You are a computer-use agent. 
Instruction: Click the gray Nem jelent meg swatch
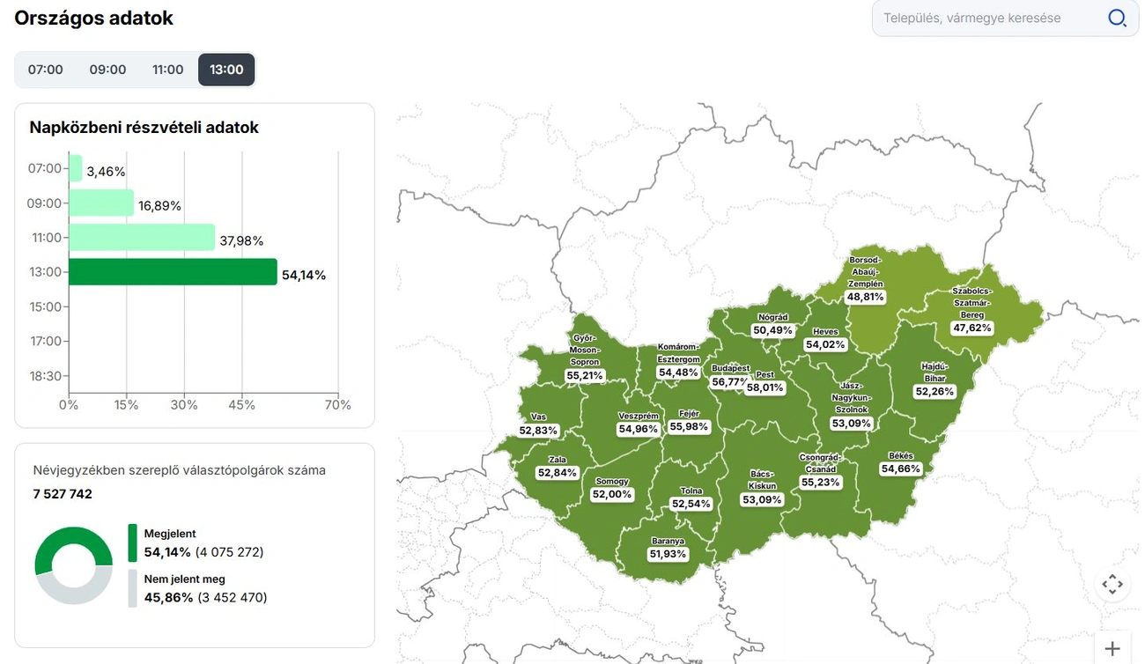(x=133, y=588)
